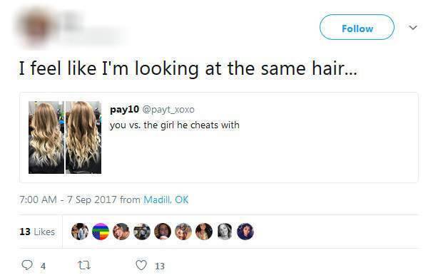Click the first liker avatar

[80, 232]
